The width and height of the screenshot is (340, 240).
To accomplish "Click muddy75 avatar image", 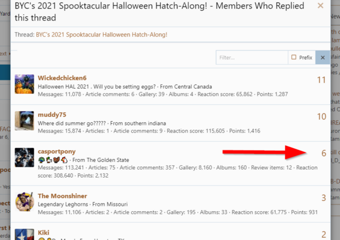I will pyautogui.click(x=24, y=121).
